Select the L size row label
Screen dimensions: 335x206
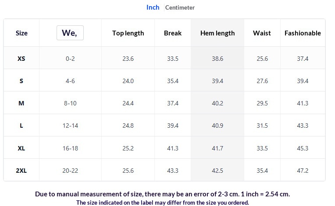(x=21, y=126)
